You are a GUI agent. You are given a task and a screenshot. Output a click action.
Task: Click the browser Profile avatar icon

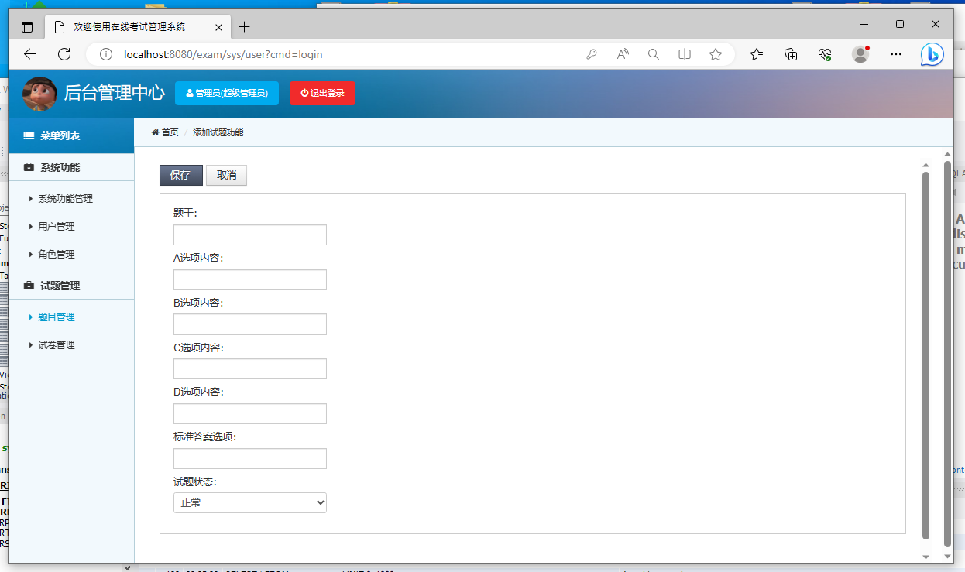coord(860,54)
